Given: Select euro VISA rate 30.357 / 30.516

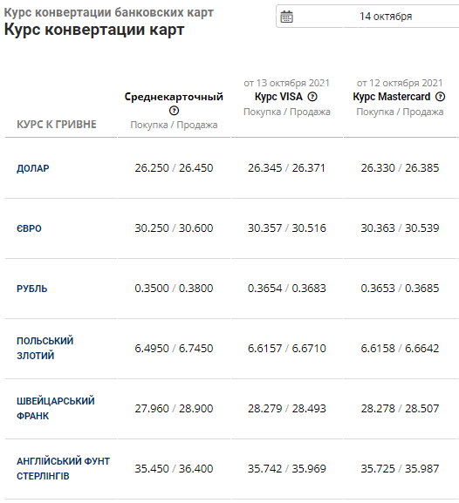Looking at the screenshot, I should tap(287, 228).
